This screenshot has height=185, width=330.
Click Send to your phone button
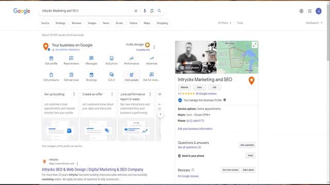[250, 155]
